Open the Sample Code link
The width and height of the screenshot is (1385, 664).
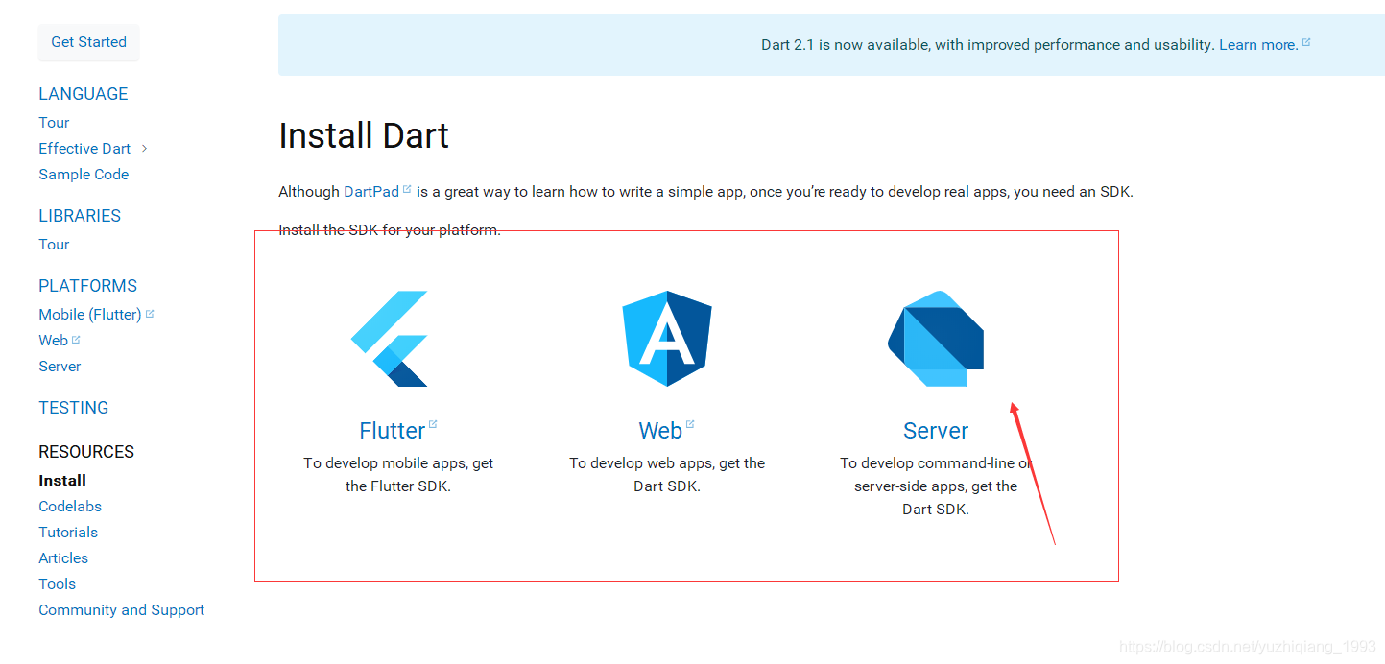(84, 175)
